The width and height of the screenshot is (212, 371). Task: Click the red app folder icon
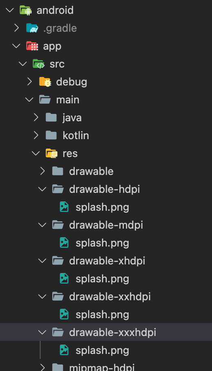point(32,46)
